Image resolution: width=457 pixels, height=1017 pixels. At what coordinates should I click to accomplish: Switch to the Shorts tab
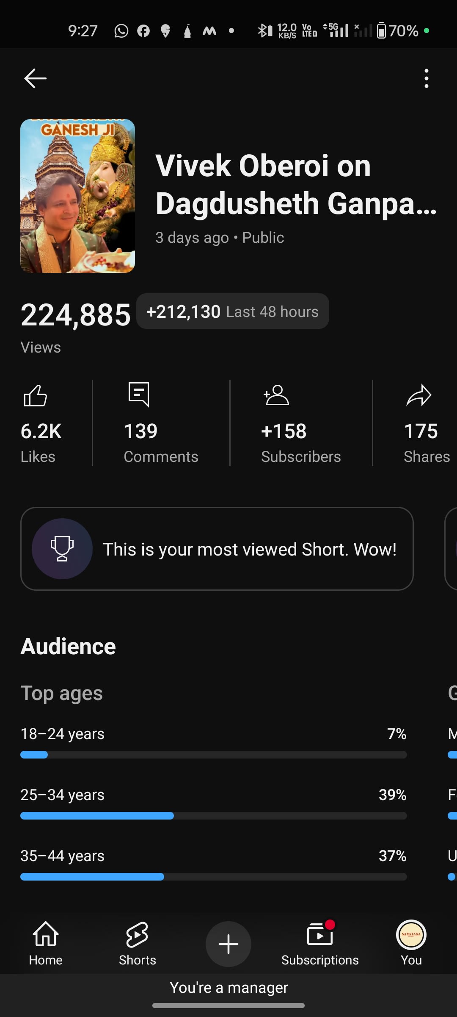[138, 943]
